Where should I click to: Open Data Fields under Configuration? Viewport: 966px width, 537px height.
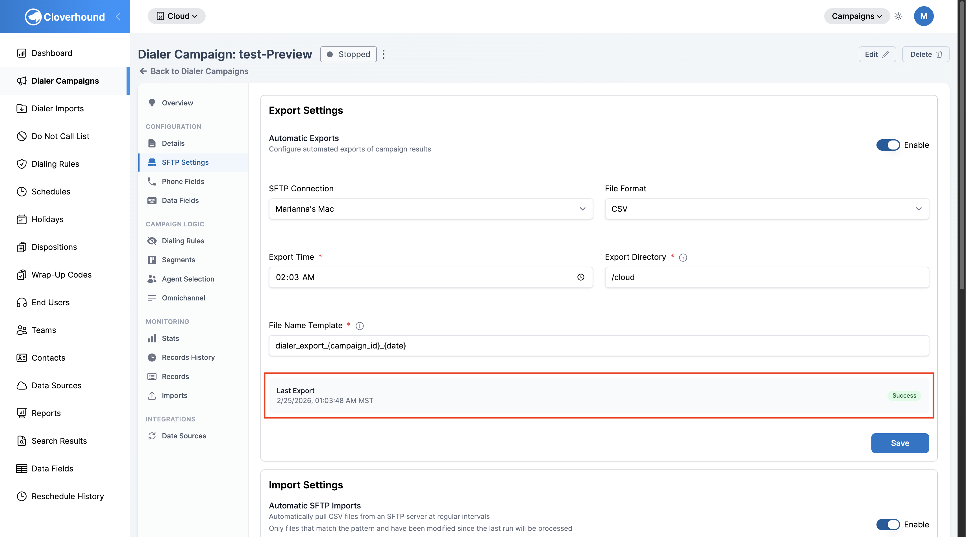(x=193, y=200)
